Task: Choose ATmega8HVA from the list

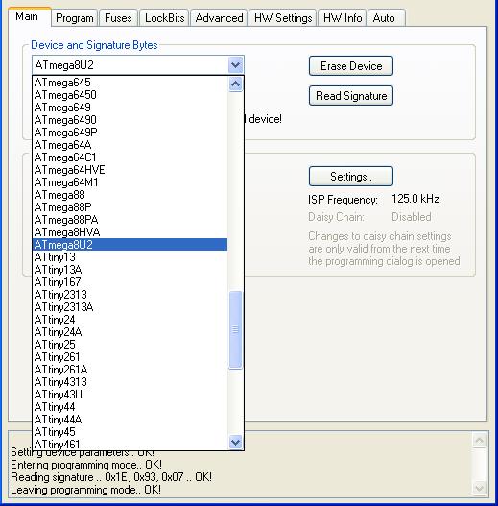Action: [130, 232]
